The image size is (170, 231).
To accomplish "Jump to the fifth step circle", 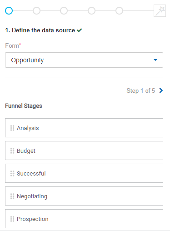I will (119, 11).
